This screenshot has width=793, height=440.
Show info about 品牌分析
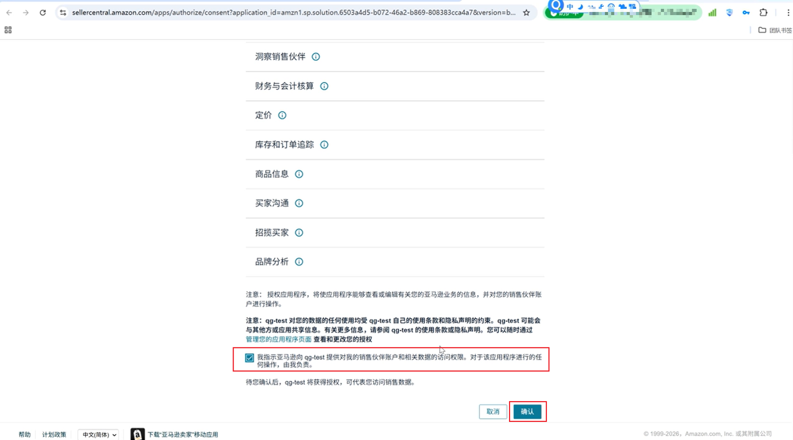[299, 262]
